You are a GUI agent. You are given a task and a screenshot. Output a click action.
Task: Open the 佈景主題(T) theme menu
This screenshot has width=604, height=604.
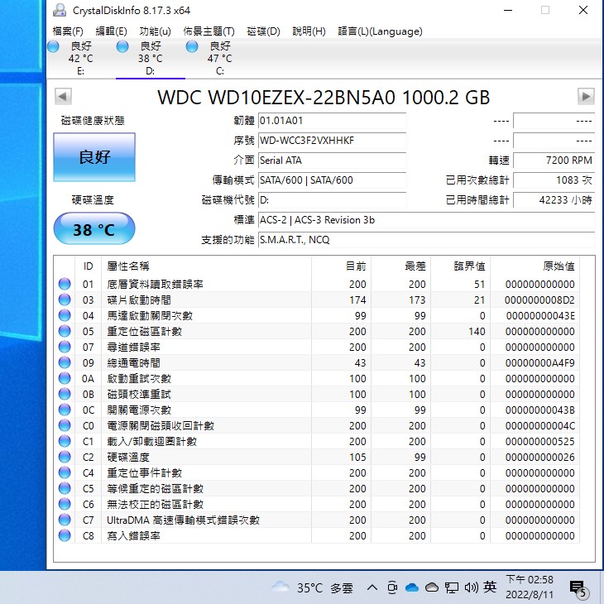(209, 31)
